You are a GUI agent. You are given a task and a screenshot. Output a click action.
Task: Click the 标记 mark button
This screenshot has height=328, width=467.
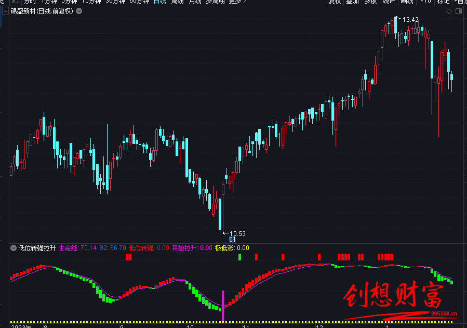tap(443, 2)
